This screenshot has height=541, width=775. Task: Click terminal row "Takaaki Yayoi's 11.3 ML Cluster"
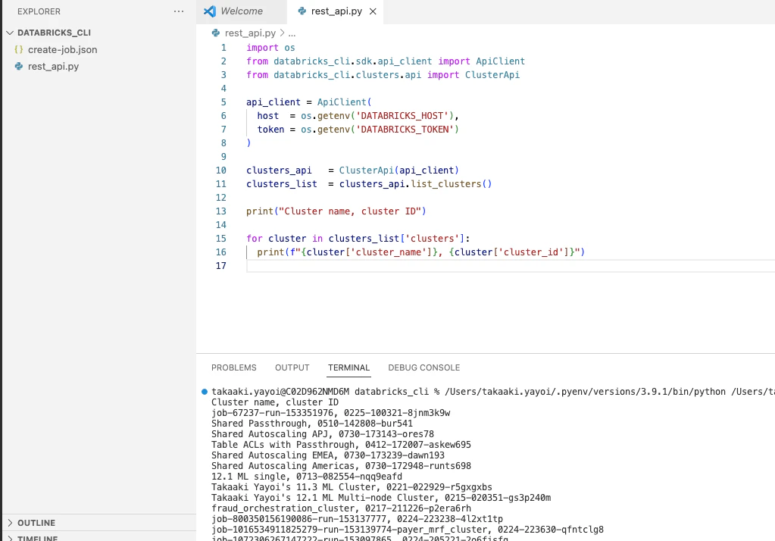[352, 488]
